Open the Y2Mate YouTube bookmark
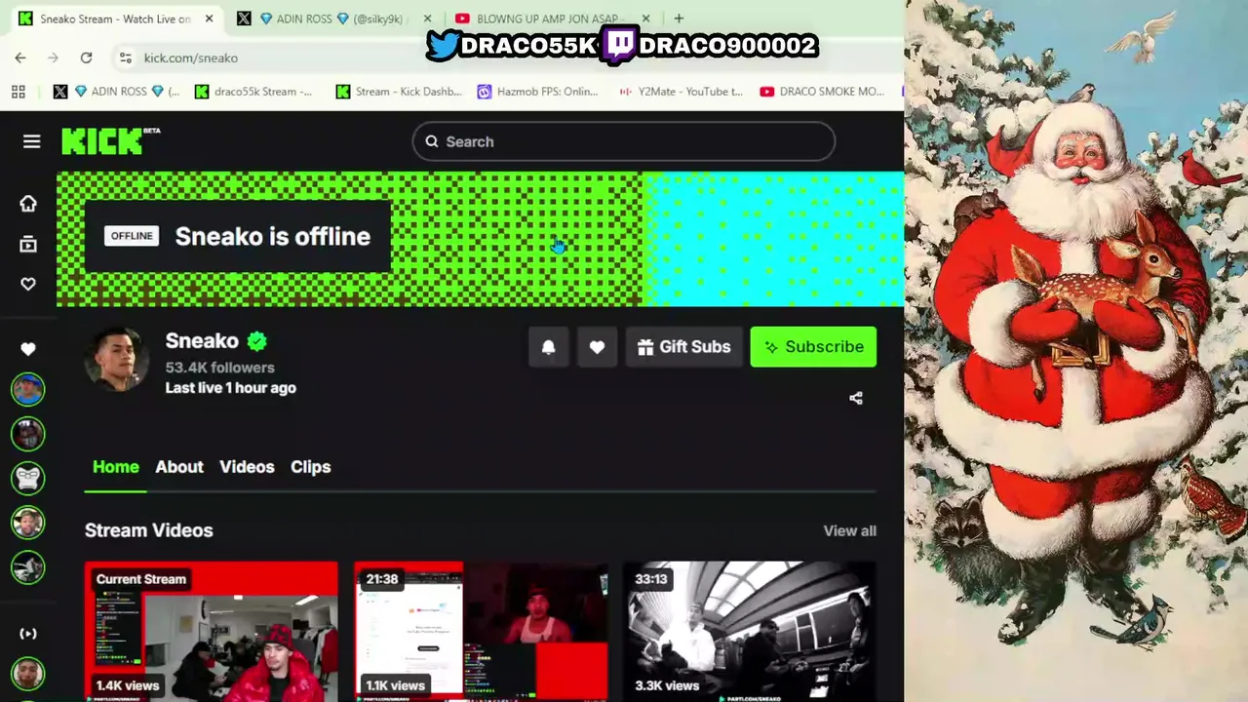 point(681,92)
